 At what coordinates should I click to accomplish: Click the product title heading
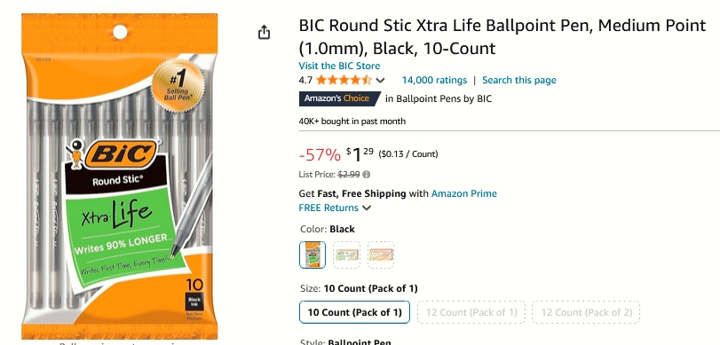[x=502, y=36]
